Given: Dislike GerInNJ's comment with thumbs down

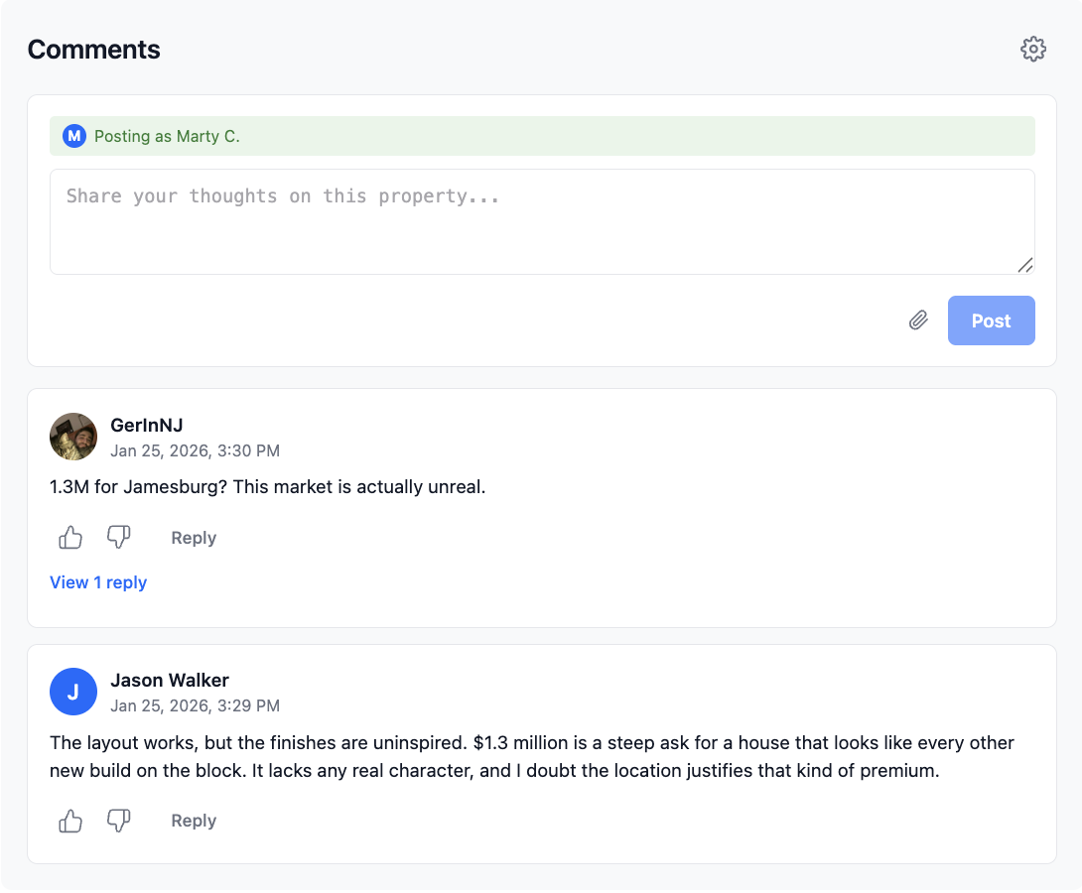Looking at the screenshot, I should 118,537.
